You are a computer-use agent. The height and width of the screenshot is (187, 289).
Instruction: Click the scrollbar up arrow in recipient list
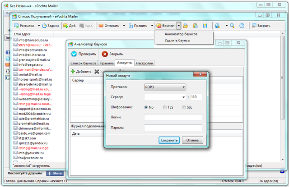[283, 33]
